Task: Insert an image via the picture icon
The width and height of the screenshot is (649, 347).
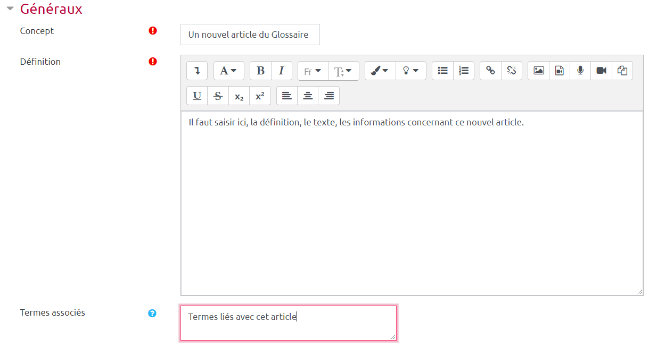Action: 538,71
